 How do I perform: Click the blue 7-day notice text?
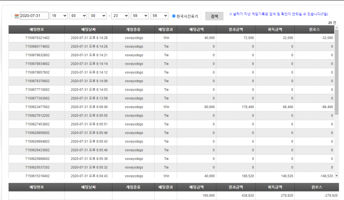[x=278, y=14]
